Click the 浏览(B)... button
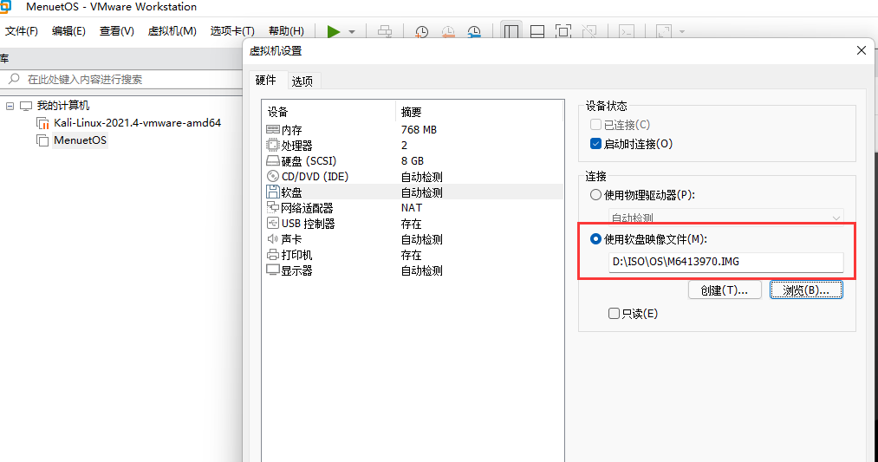The height and width of the screenshot is (462, 878). point(806,290)
